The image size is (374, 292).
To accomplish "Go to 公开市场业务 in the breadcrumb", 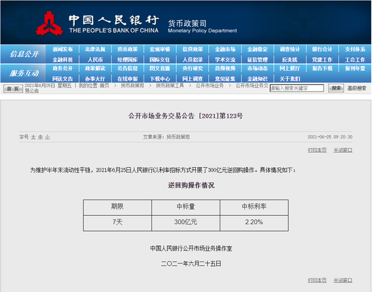I will click(209, 86).
